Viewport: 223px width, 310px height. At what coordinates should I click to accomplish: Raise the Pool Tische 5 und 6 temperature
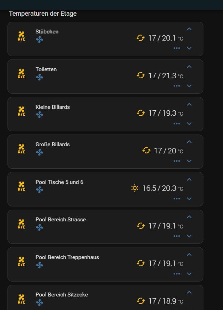189,179
